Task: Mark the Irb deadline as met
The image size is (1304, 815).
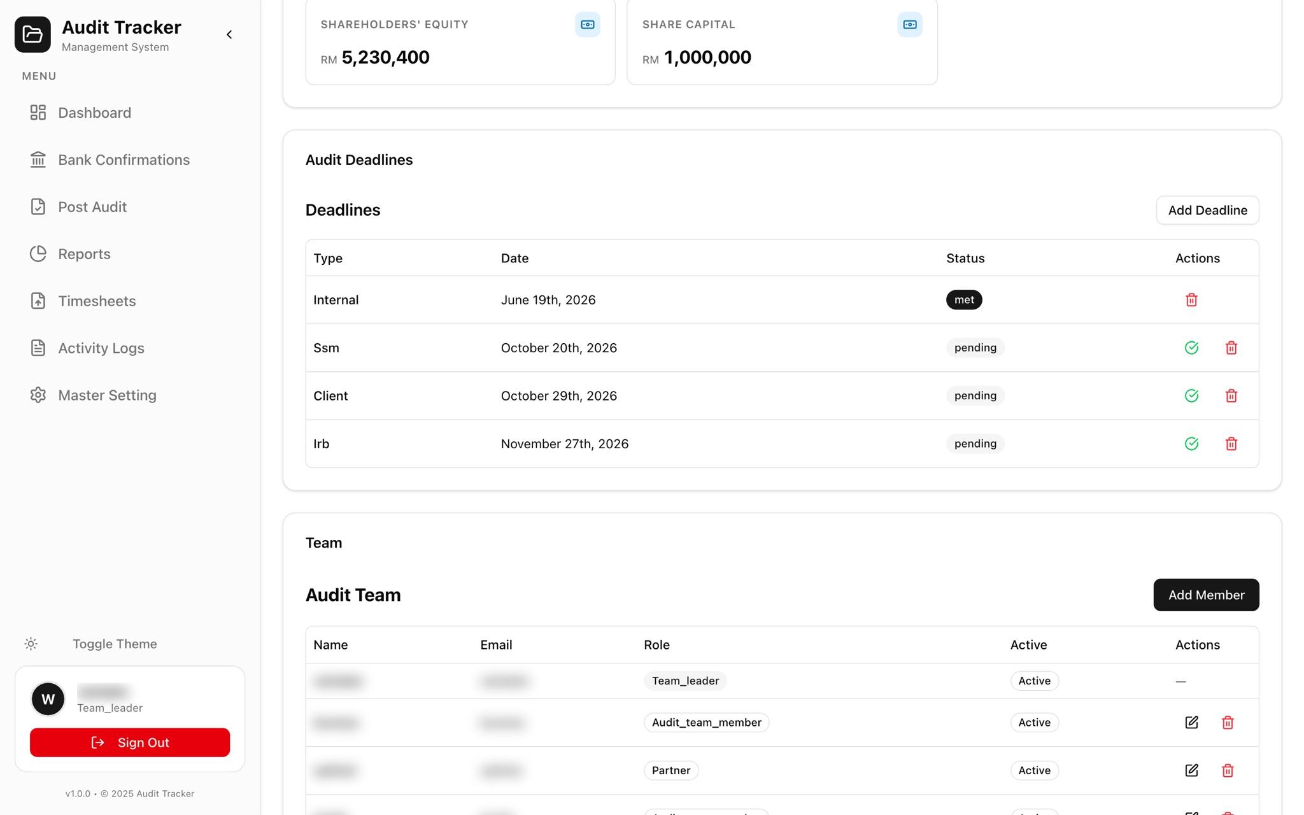Action: click(1191, 444)
